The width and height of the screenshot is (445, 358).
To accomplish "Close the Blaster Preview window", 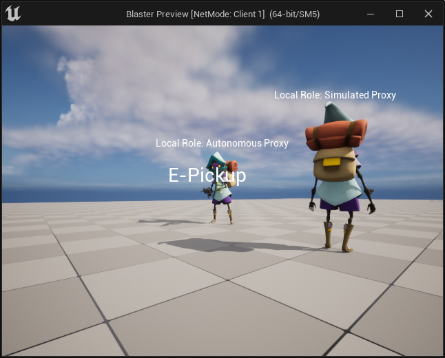I will [x=428, y=14].
